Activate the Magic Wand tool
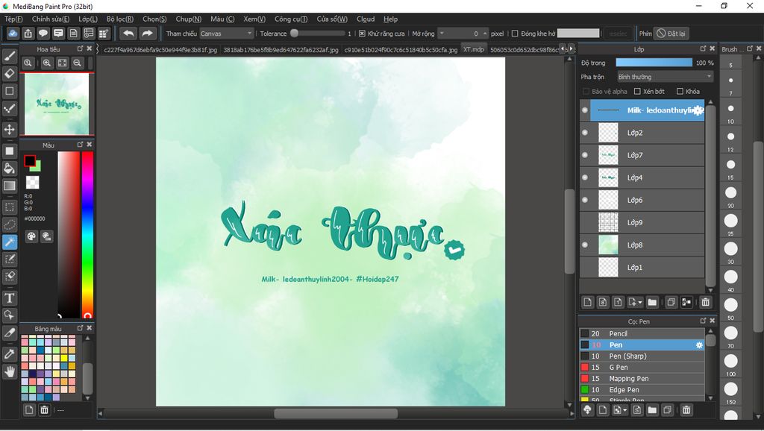The image size is (764, 431). pos(9,242)
